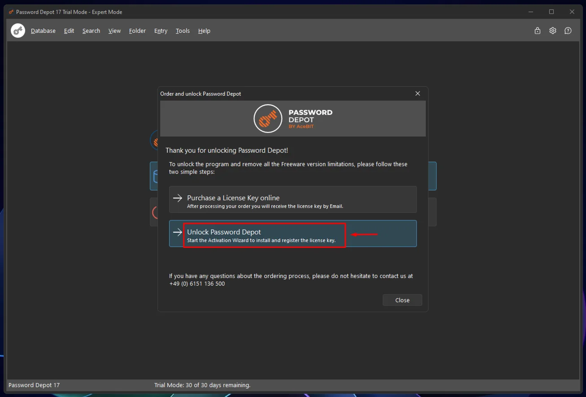Viewport: 586px width, 397px height.
Task: Open the Folder menu
Action: click(x=137, y=31)
